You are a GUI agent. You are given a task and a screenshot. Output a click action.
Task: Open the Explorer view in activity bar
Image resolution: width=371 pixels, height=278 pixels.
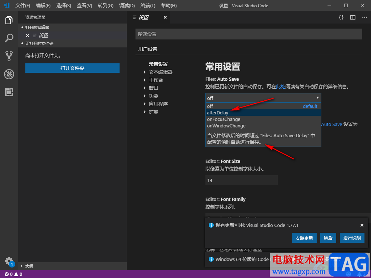(x=9, y=20)
